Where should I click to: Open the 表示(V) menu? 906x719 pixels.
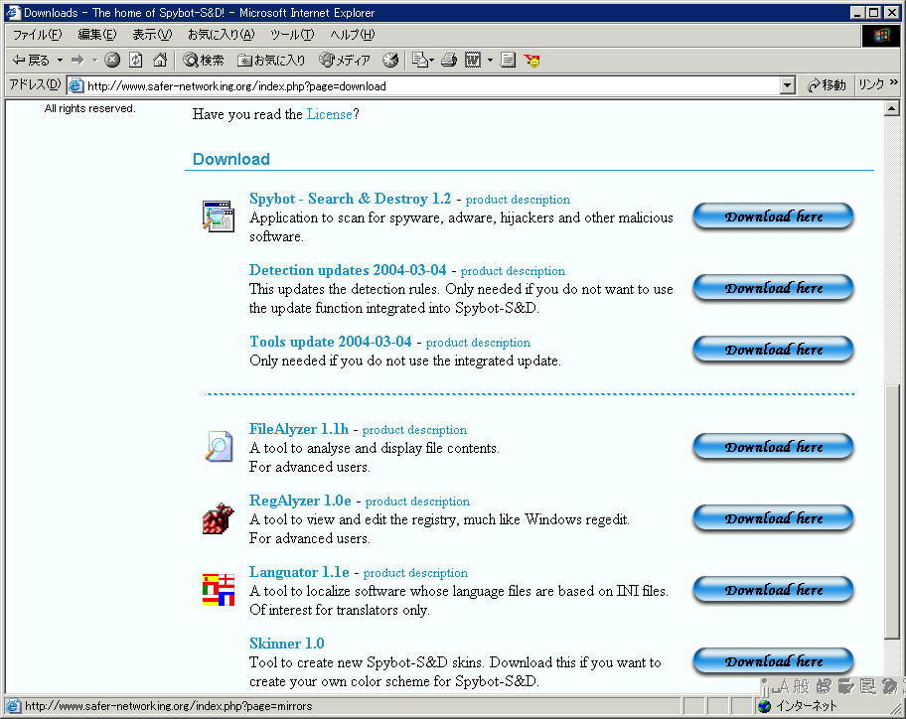(152, 35)
